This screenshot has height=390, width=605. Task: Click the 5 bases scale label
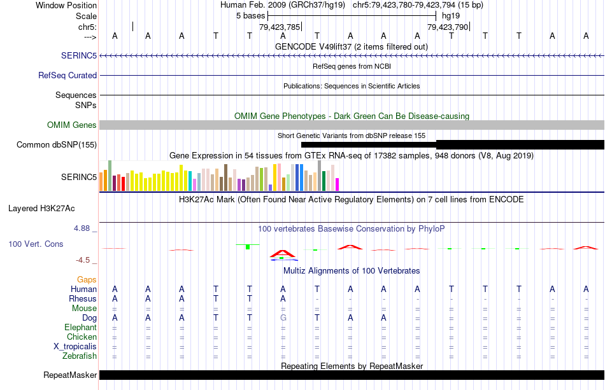251,16
